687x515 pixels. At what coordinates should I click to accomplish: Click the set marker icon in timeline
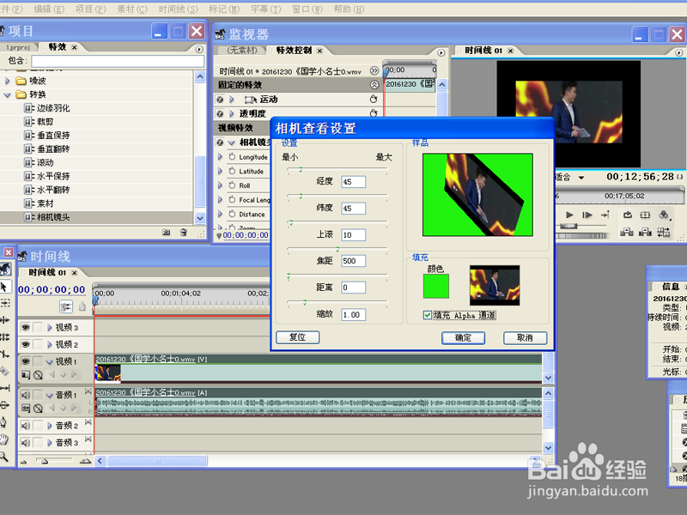click(82, 306)
